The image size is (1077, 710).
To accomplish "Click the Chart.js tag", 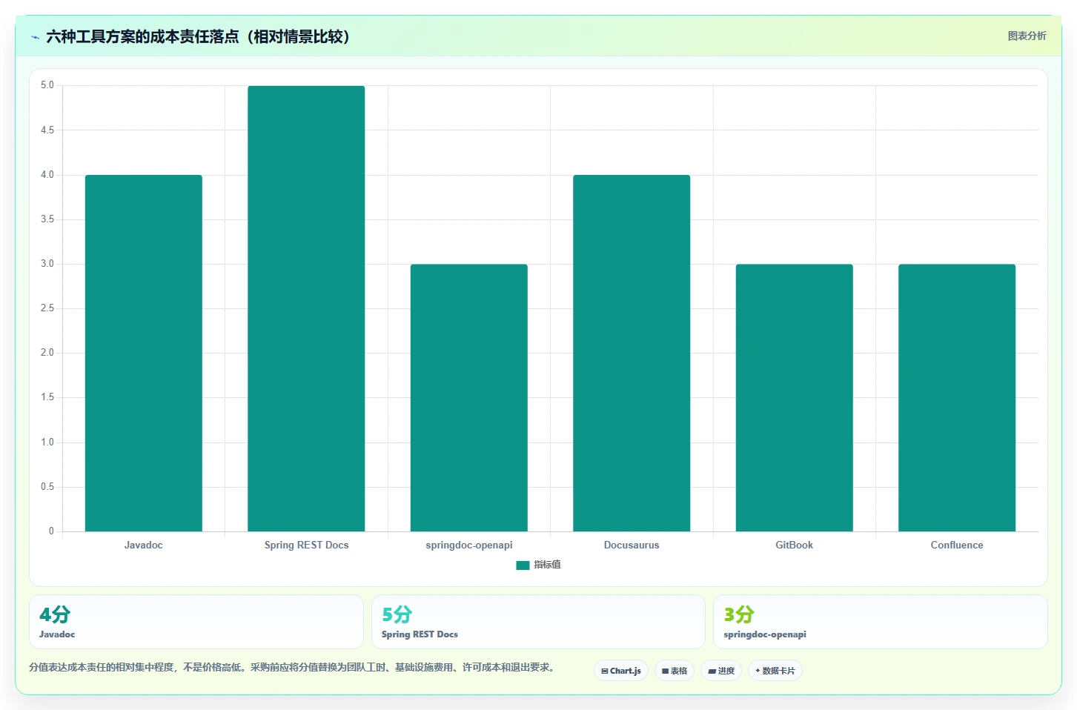I will pos(621,671).
